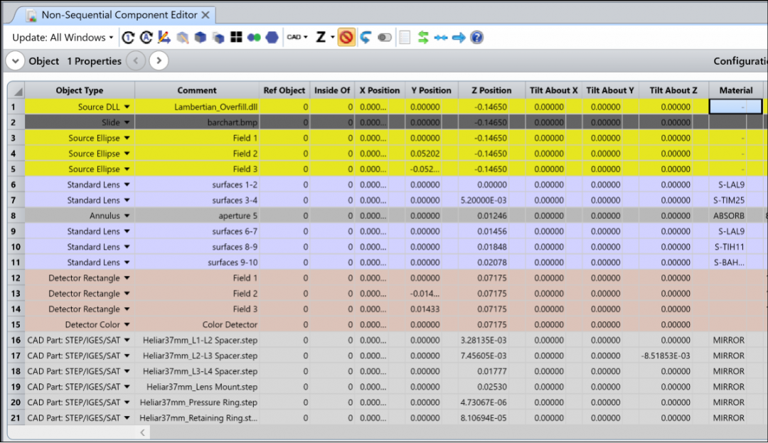Click the reload all objects icon with letter A
This screenshot has height=443, width=768.
tap(146, 37)
